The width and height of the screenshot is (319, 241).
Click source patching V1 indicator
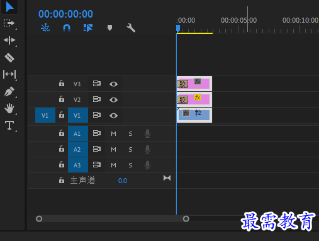pos(45,115)
